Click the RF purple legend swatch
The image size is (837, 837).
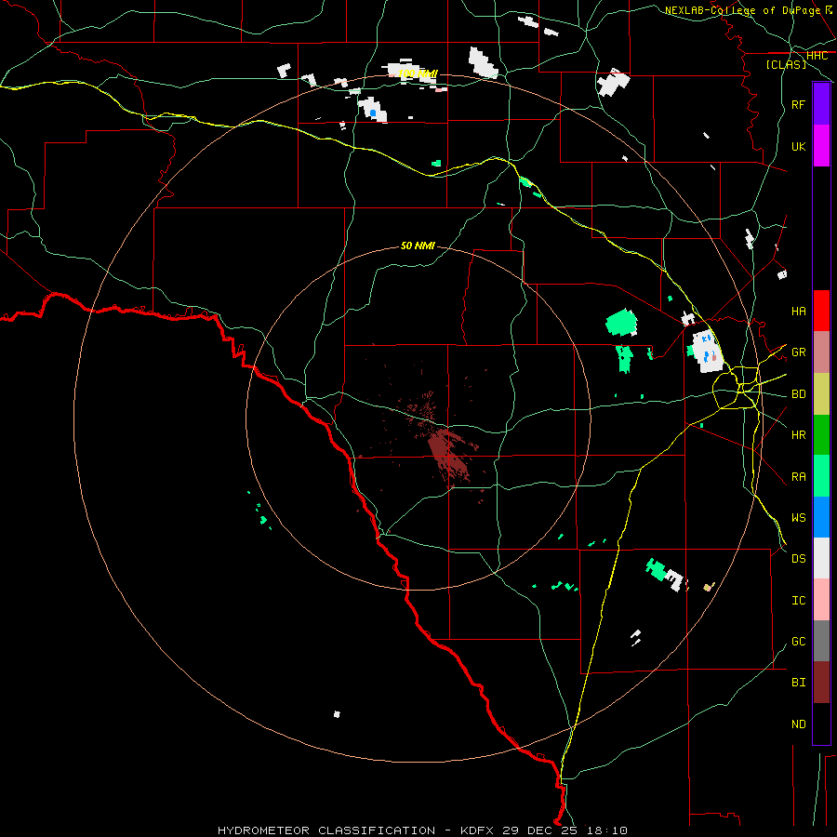(x=821, y=104)
